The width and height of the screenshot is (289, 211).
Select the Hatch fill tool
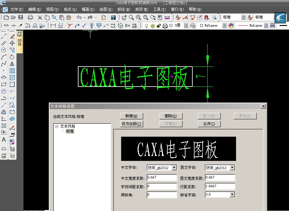click(x=4, y=126)
